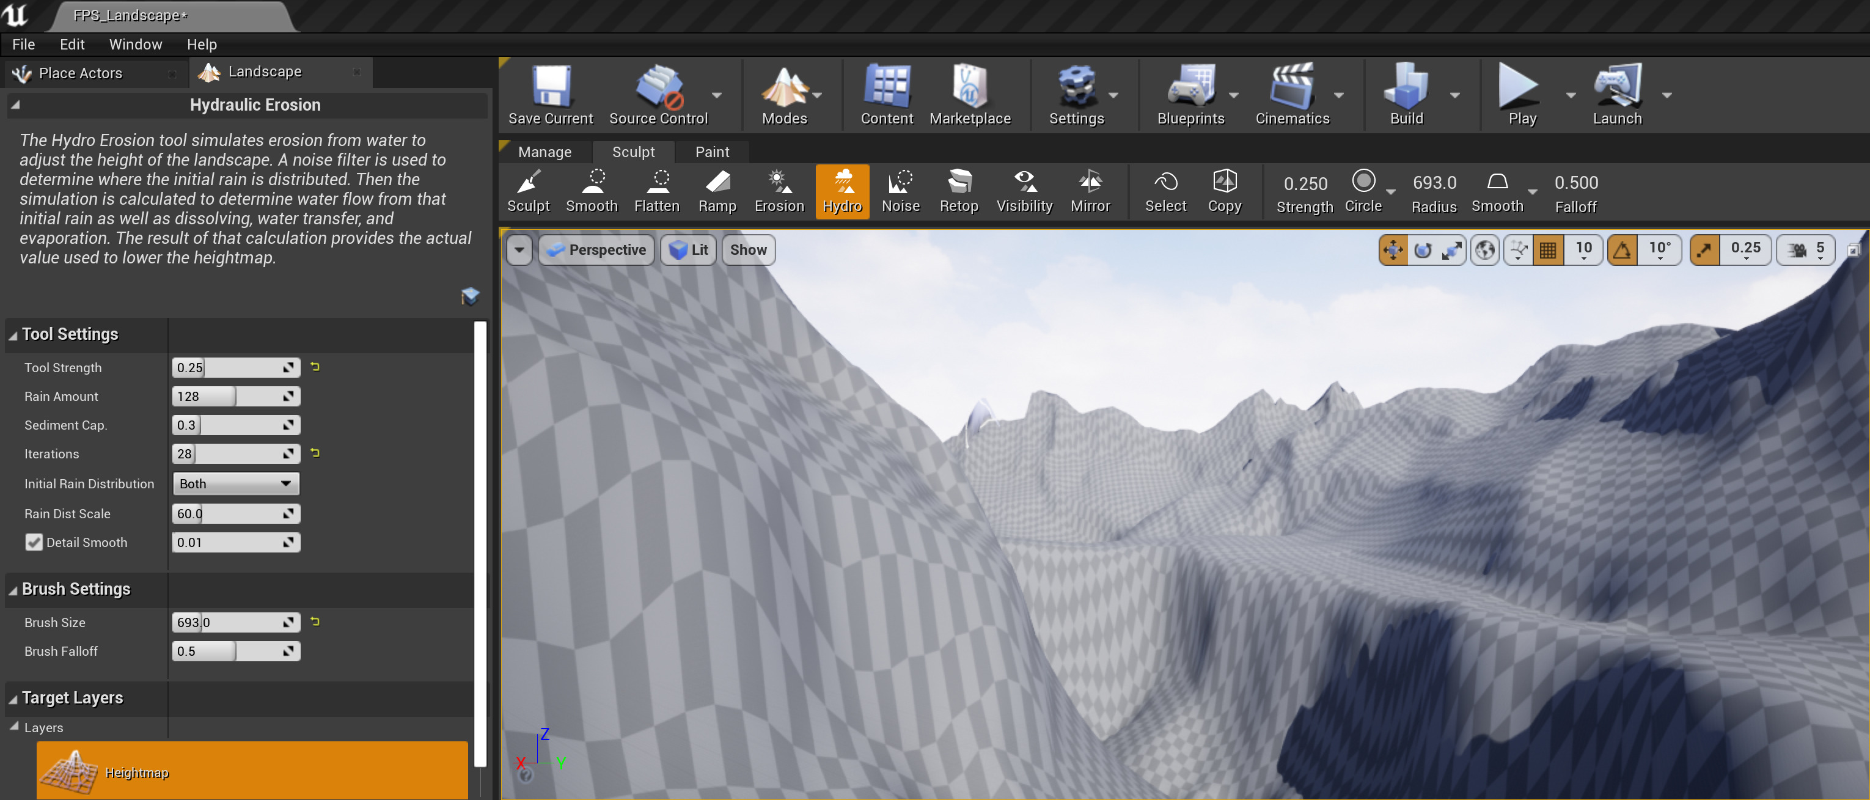The width and height of the screenshot is (1870, 800).
Task: Select the Mirror landscape tool
Action: [x=1090, y=191]
